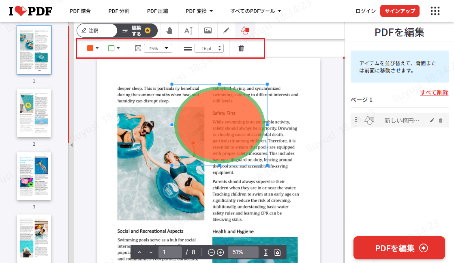Select the new ellipse list item label
Screen dimensions: 454x263
point(402,120)
